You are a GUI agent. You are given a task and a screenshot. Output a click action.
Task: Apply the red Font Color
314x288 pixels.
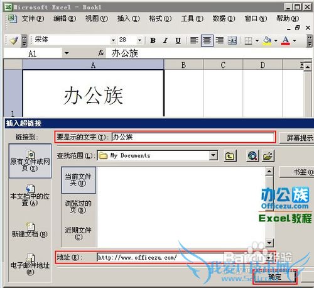point(286,40)
